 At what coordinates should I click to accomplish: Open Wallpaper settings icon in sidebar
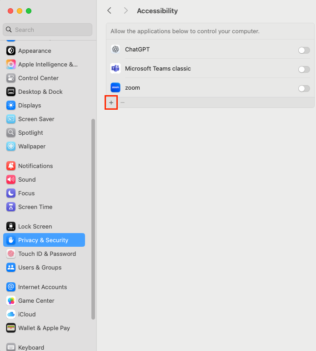[11, 147]
